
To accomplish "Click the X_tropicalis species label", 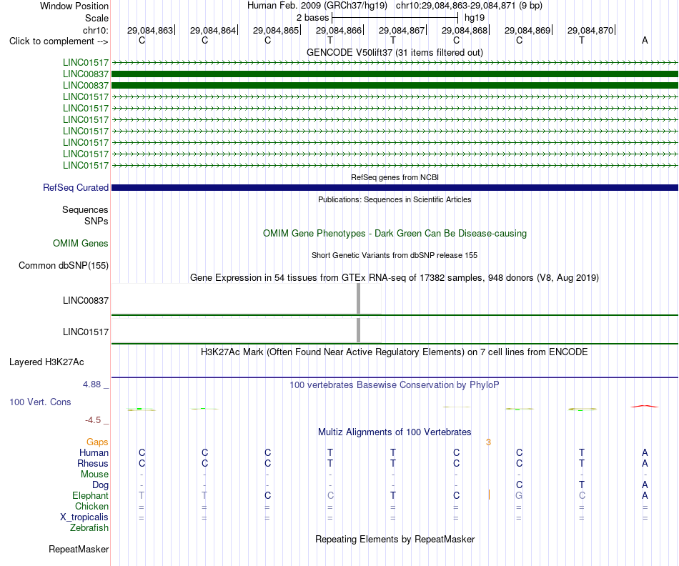I will [x=84, y=517].
